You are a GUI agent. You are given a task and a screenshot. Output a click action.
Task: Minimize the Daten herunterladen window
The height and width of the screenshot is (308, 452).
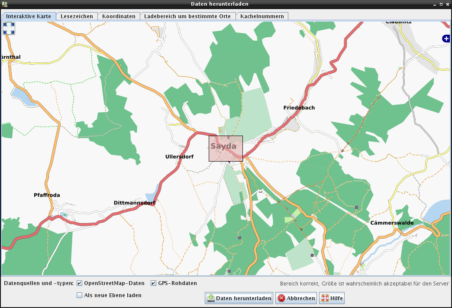[433, 4]
